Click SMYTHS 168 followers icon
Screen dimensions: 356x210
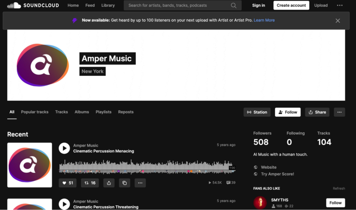(x=273, y=206)
